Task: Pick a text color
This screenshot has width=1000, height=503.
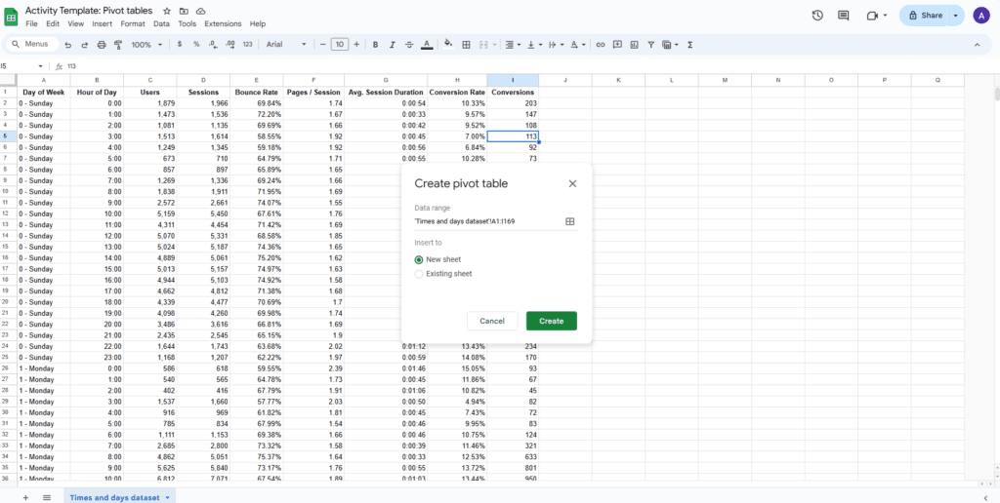Action: (427, 45)
